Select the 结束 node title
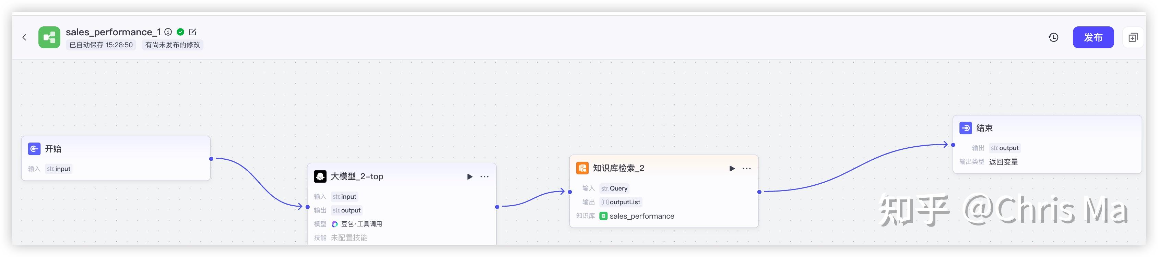The image size is (1158, 257). pyautogui.click(x=984, y=128)
